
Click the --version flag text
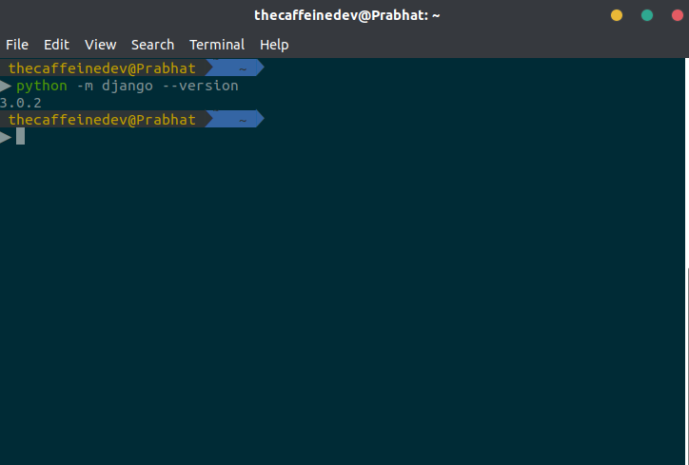click(x=200, y=86)
